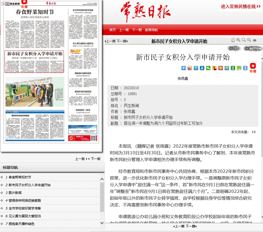The image size is (263, 232).
Task: Go to 首页 in red navigation bar
Action: [112, 30]
